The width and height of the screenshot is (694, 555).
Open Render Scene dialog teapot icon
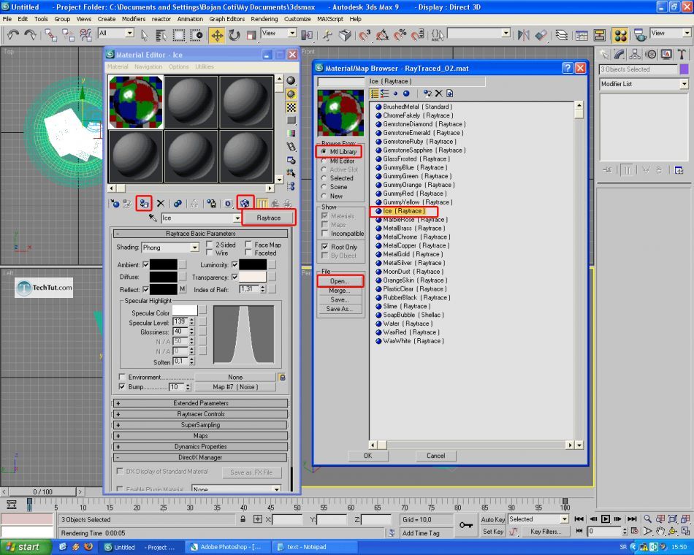[x=639, y=34]
